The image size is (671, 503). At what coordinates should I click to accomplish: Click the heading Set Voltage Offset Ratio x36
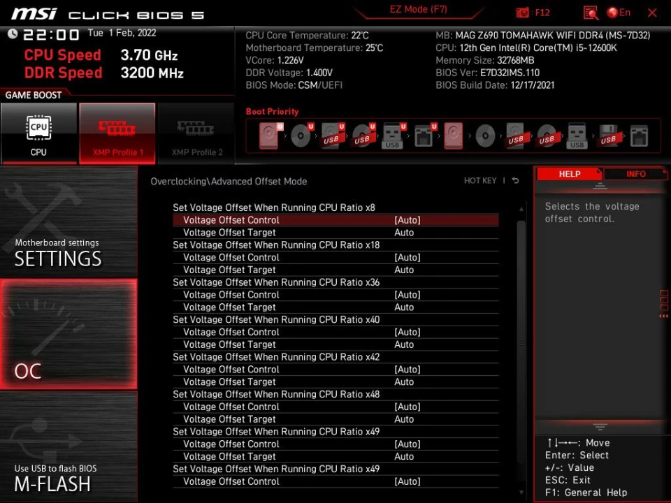276,282
